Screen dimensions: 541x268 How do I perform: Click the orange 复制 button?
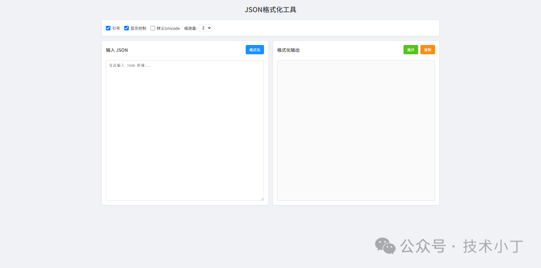[x=427, y=50]
